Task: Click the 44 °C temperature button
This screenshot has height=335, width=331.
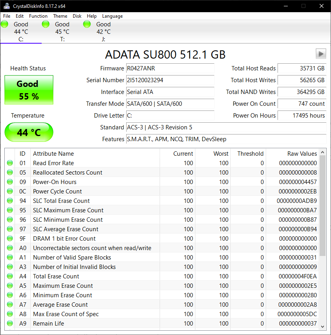Action: coord(29,132)
